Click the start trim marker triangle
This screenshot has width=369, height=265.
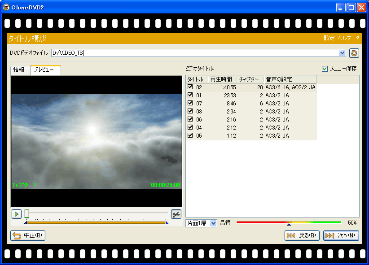pyautogui.click(x=26, y=222)
